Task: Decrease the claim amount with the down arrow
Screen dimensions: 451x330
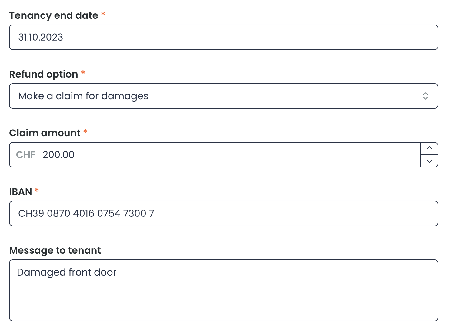Action: [x=429, y=161]
